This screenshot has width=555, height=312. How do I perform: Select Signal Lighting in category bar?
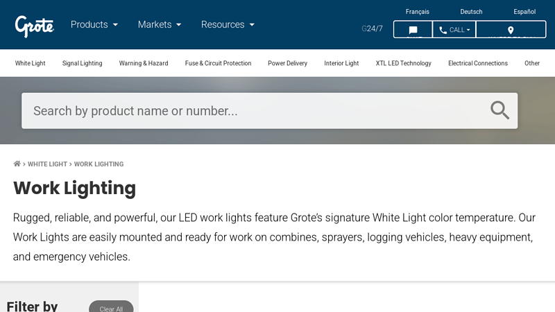tap(82, 63)
